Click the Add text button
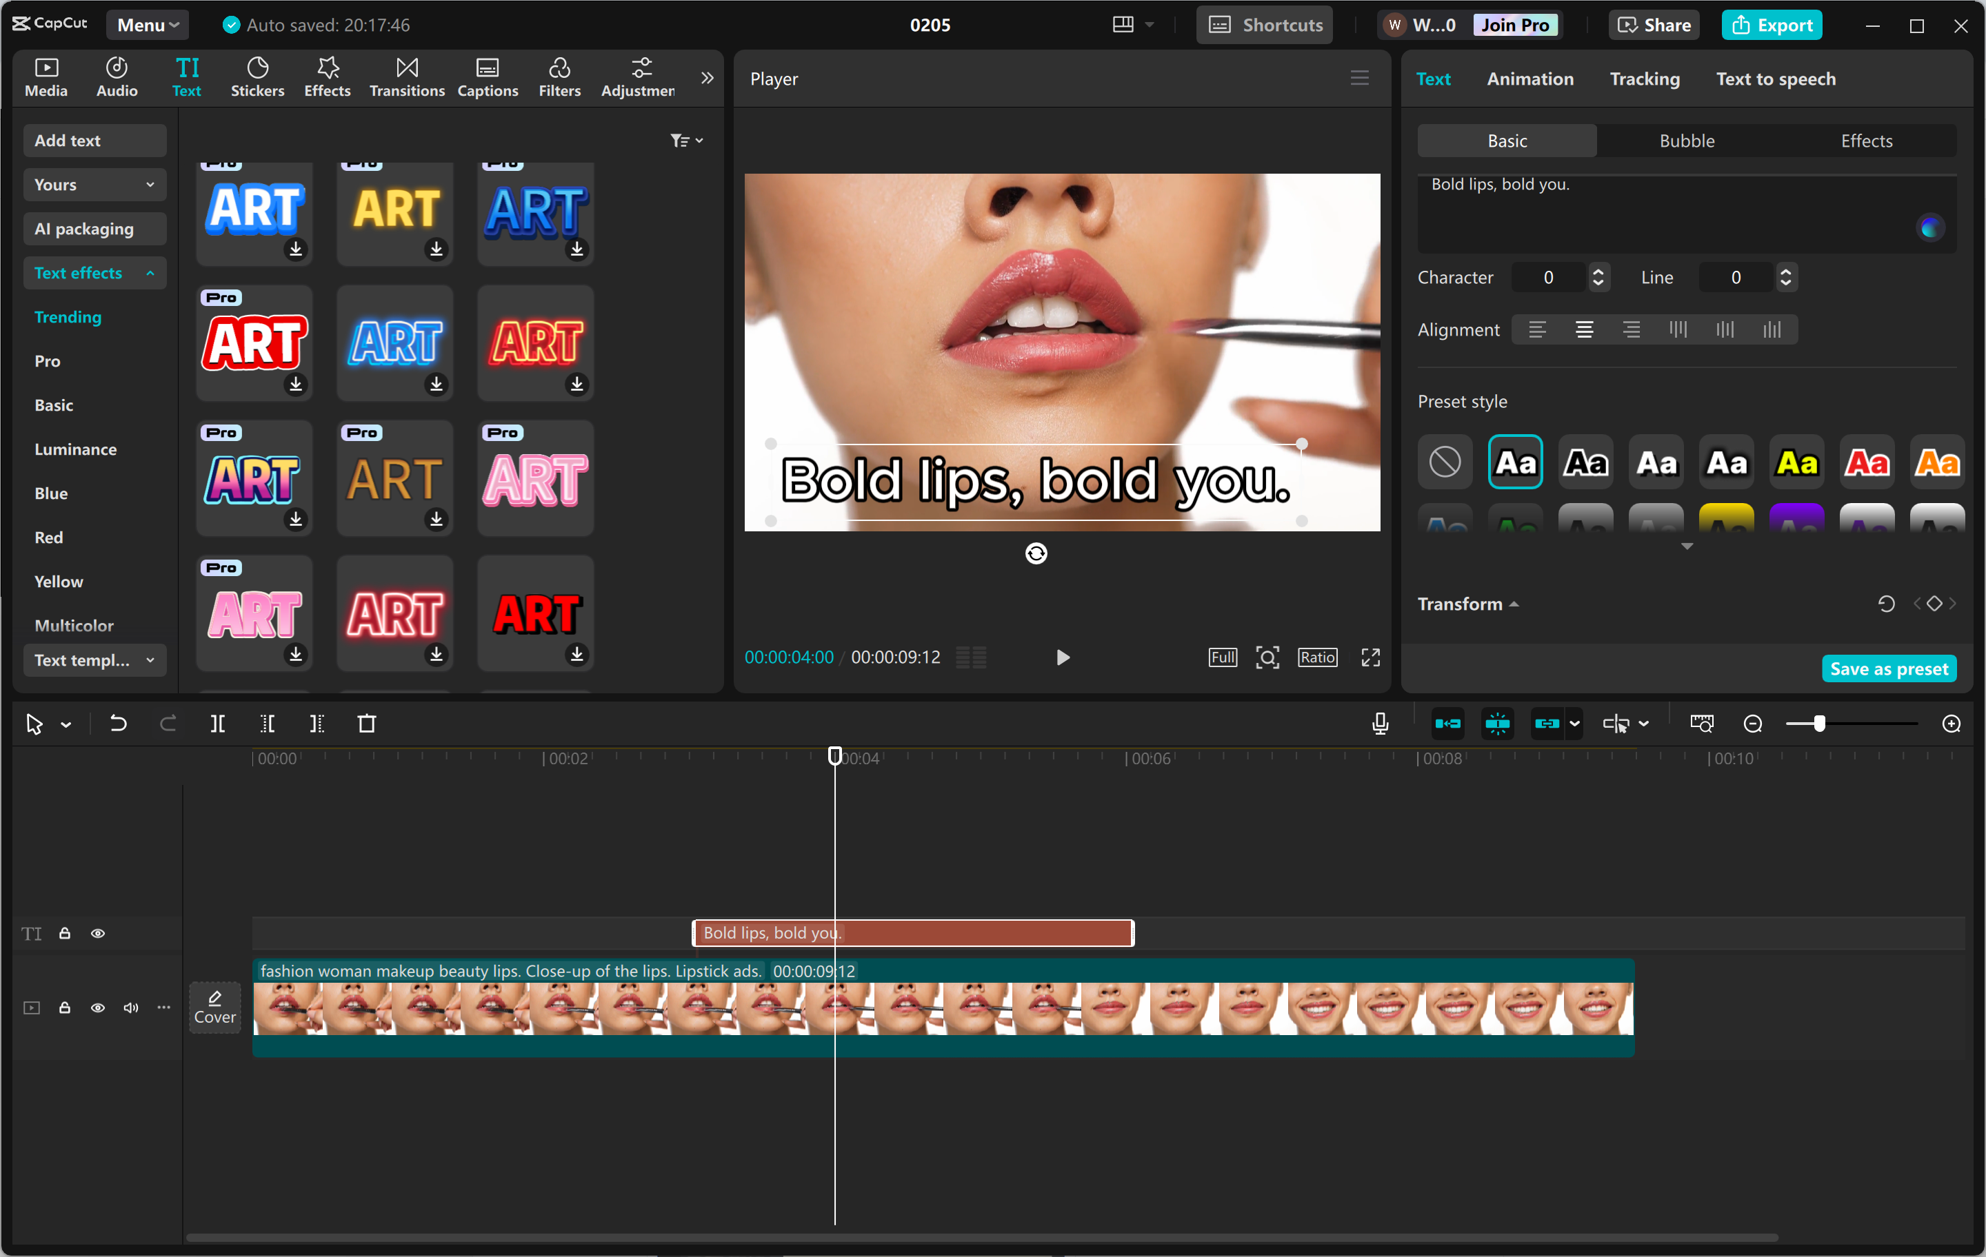1986x1257 pixels. [x=94, y=140]
